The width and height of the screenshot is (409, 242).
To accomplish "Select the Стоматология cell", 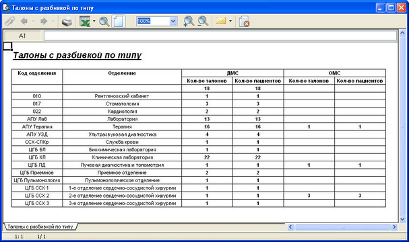I will (122, 104).
